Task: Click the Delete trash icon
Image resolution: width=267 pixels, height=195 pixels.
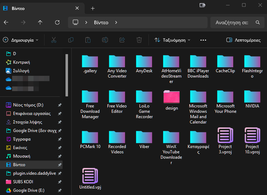Action: point(139,40)
